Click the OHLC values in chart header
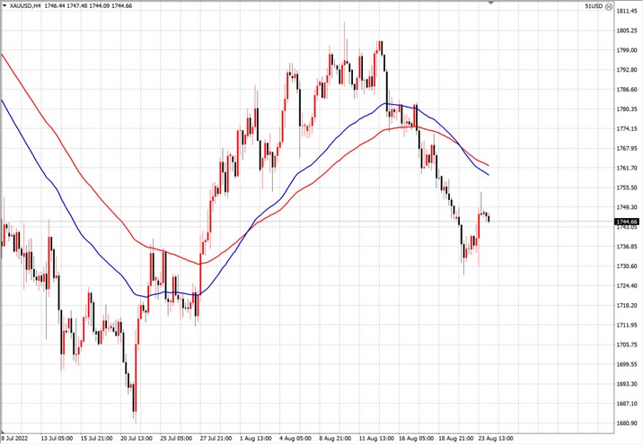The height and width of the screenshot is (444, 643). pyautogui.click(x=88, y=6)
